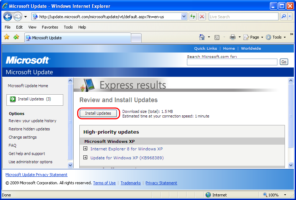Open Microsoft Update Home in sidebar
This screenshot has height=200, width=296.
pyautogui.click(x=28, y=86)
